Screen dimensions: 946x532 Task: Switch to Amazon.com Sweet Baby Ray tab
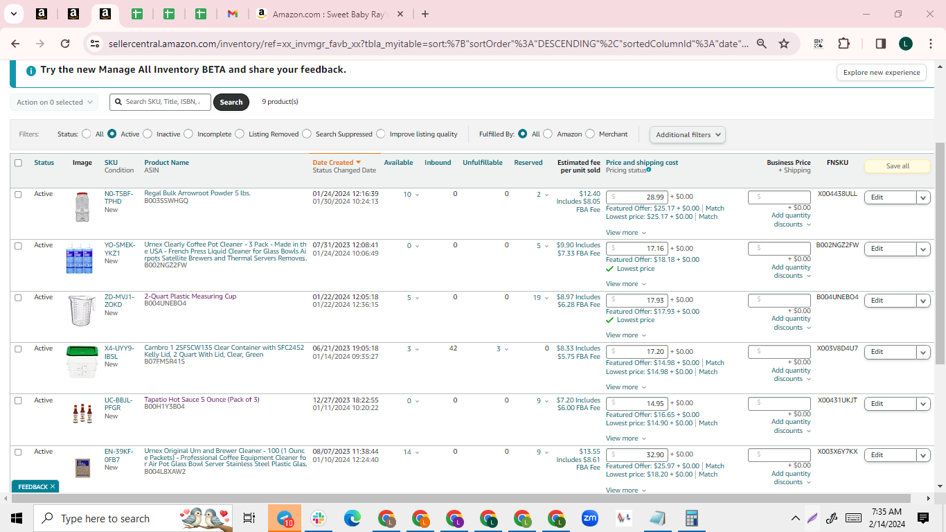point(330,14)
